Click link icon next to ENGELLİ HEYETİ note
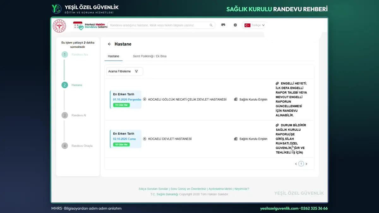 pos(277,84)
